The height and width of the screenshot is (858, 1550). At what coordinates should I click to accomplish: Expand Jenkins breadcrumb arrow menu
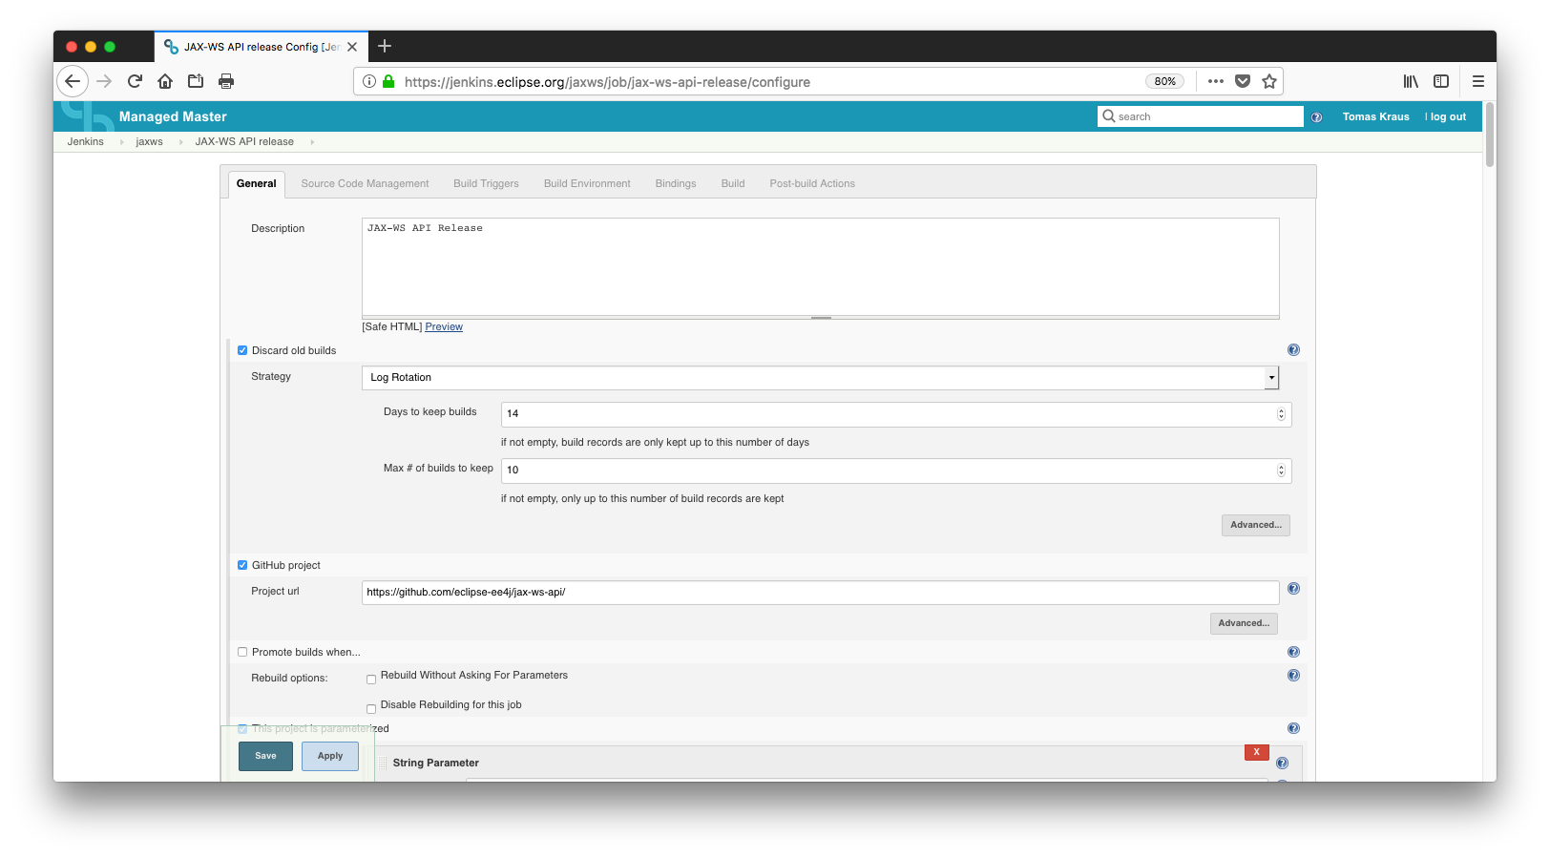[121, 142]
